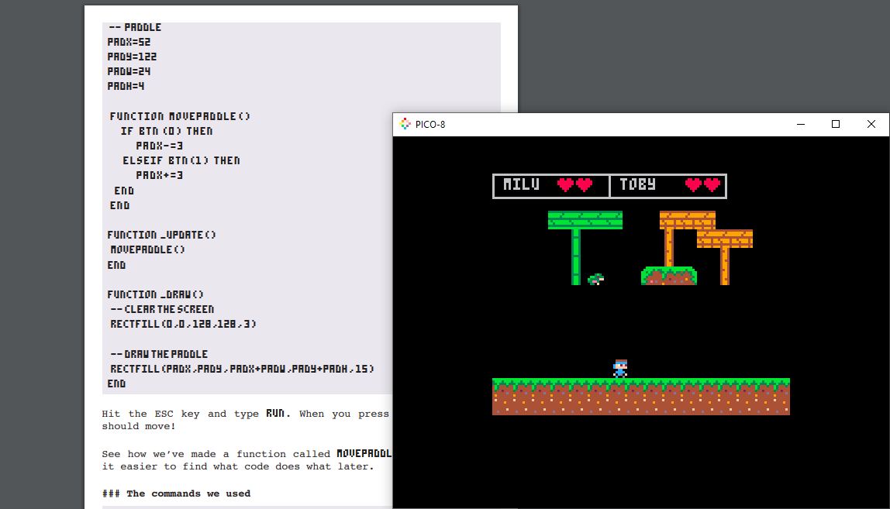Screen dimensions: 890x509
Task: Click the lower-right orange brick platform
Action: click(725, 239)
